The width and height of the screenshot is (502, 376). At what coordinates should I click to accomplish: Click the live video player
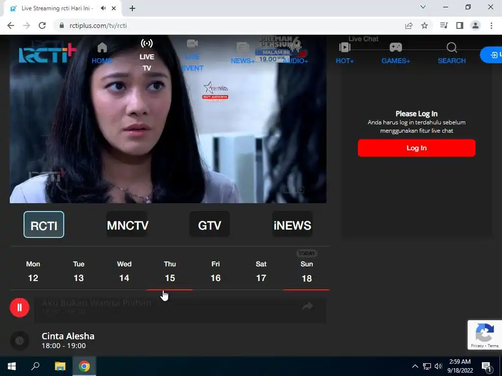point(168,119)
